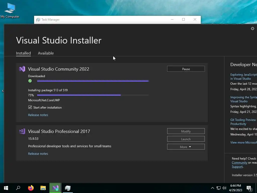Click the Installer version text
This screenshot has height=193, width=257.
pos(244,175)
